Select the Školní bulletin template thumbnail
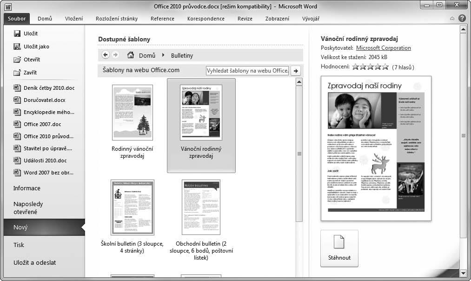This screenshot has width=471, height=281. click(132, 207)
